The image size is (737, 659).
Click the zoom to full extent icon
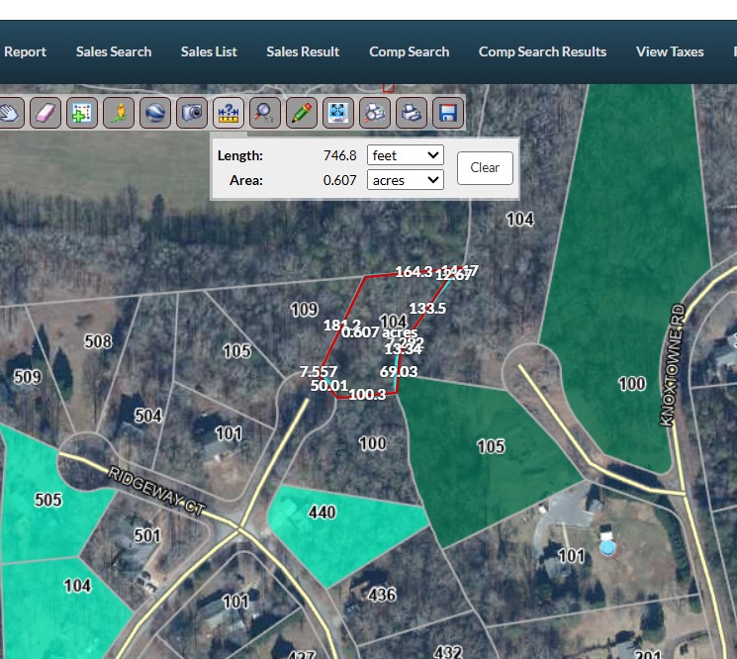338,113
